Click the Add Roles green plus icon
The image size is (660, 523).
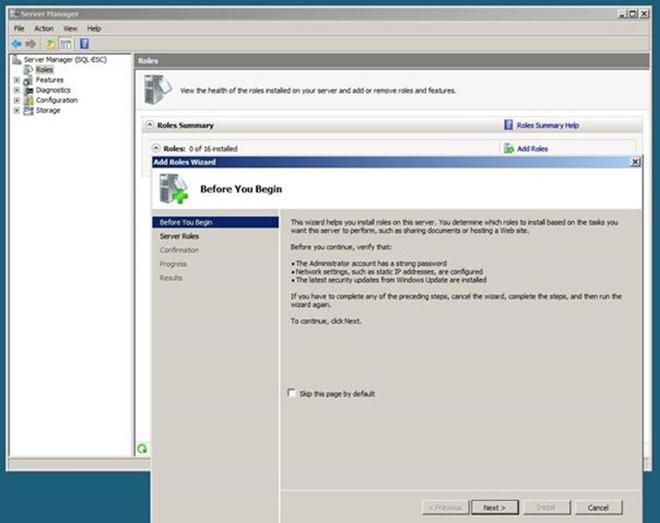point(509,148)
